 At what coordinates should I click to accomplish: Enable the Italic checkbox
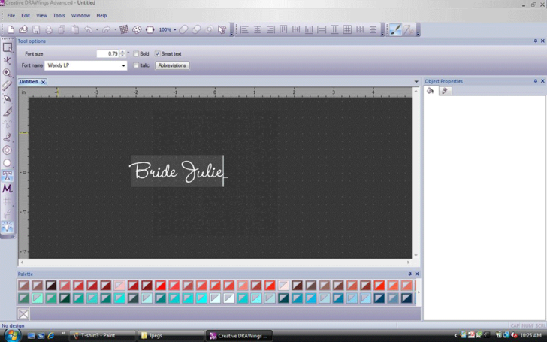click(136, 65)
